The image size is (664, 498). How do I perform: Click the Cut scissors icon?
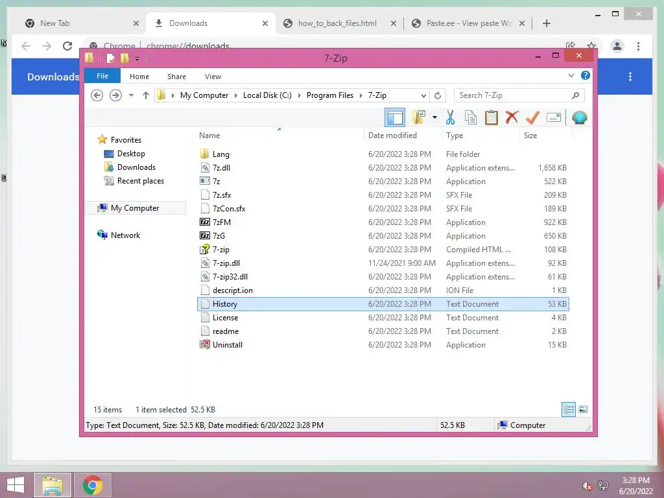click(450, 117)
